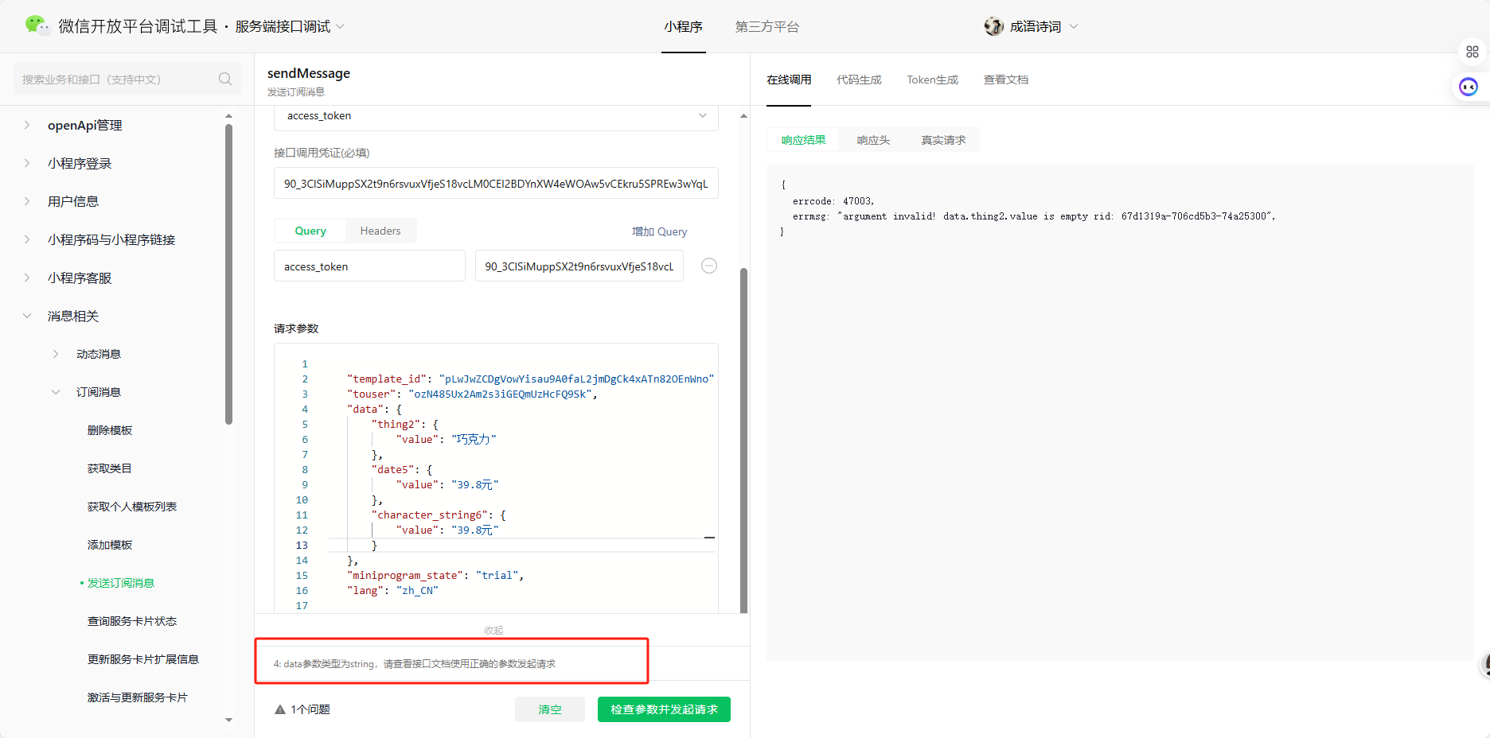Open the 服务端接口调试 dropdown
The image size is (1490, 738).
290,26
